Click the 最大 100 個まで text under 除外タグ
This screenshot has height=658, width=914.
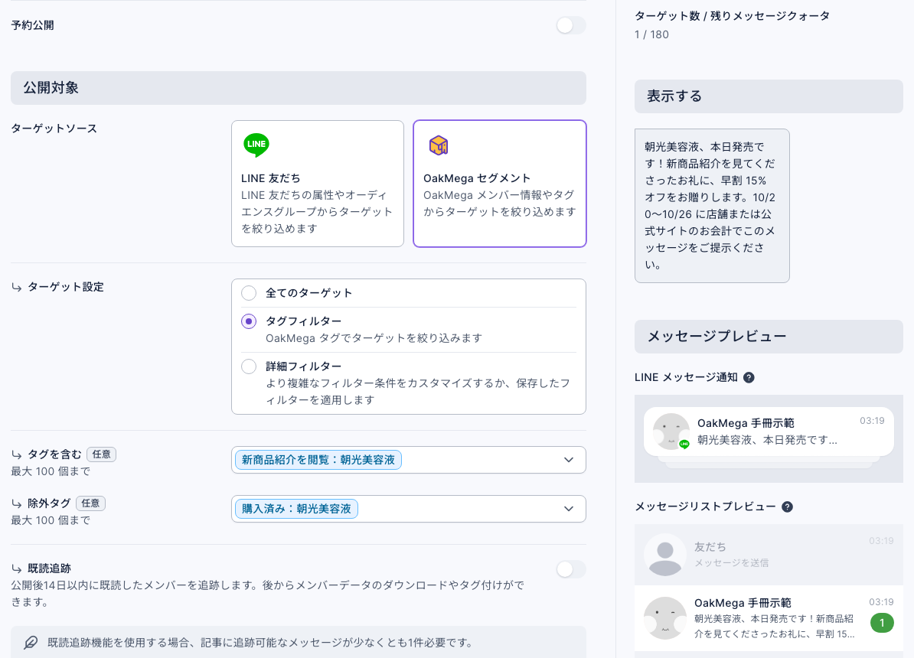(x=51, y=520)
